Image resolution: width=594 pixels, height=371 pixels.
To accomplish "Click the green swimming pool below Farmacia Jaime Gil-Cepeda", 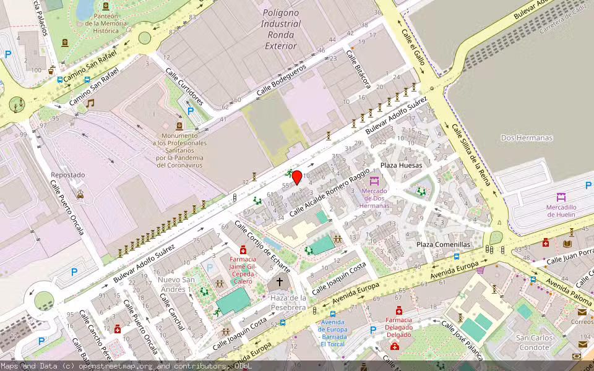I will [x=233, y=301].
